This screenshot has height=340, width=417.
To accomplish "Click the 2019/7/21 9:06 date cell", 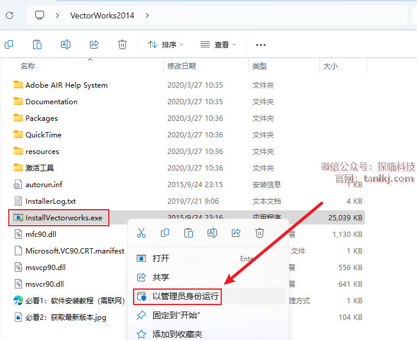I will click(193, 201).
